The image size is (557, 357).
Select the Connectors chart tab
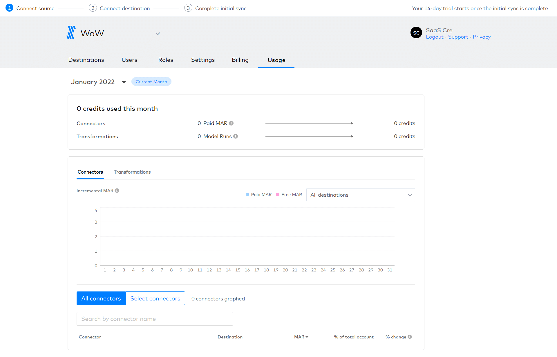pyautogui.click(x=90, y=172)
